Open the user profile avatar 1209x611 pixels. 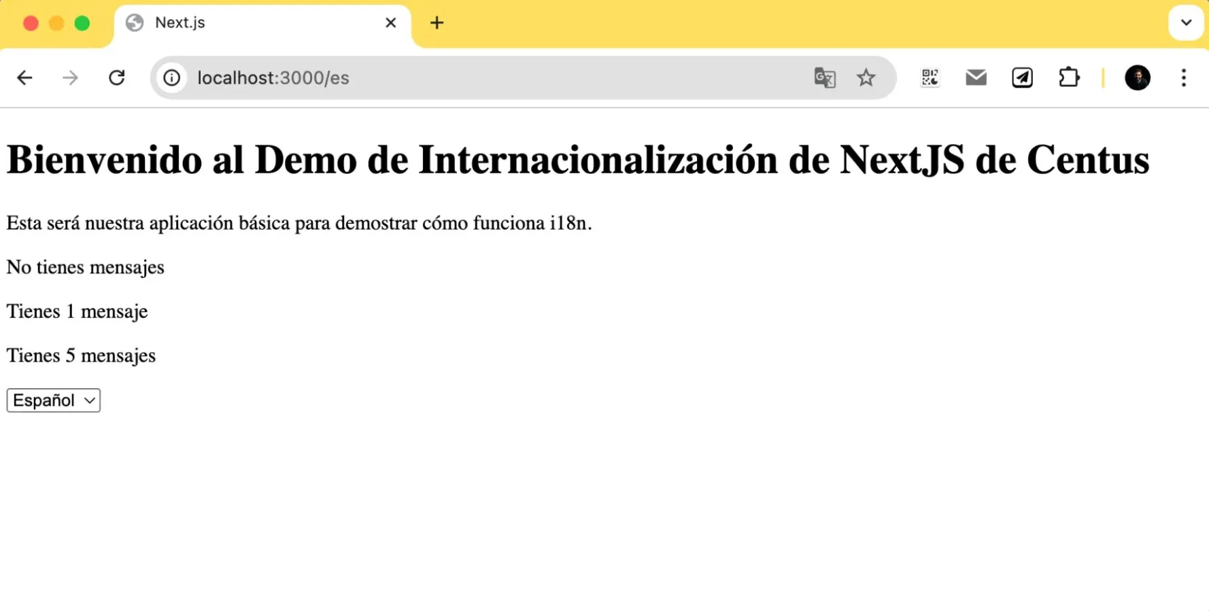point(1138,77)
